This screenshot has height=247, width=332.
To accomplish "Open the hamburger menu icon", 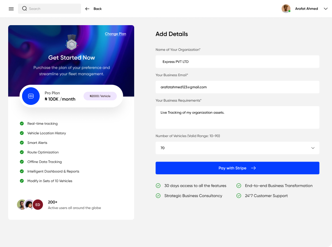I will pyautogui.click(x=11, y=9).
